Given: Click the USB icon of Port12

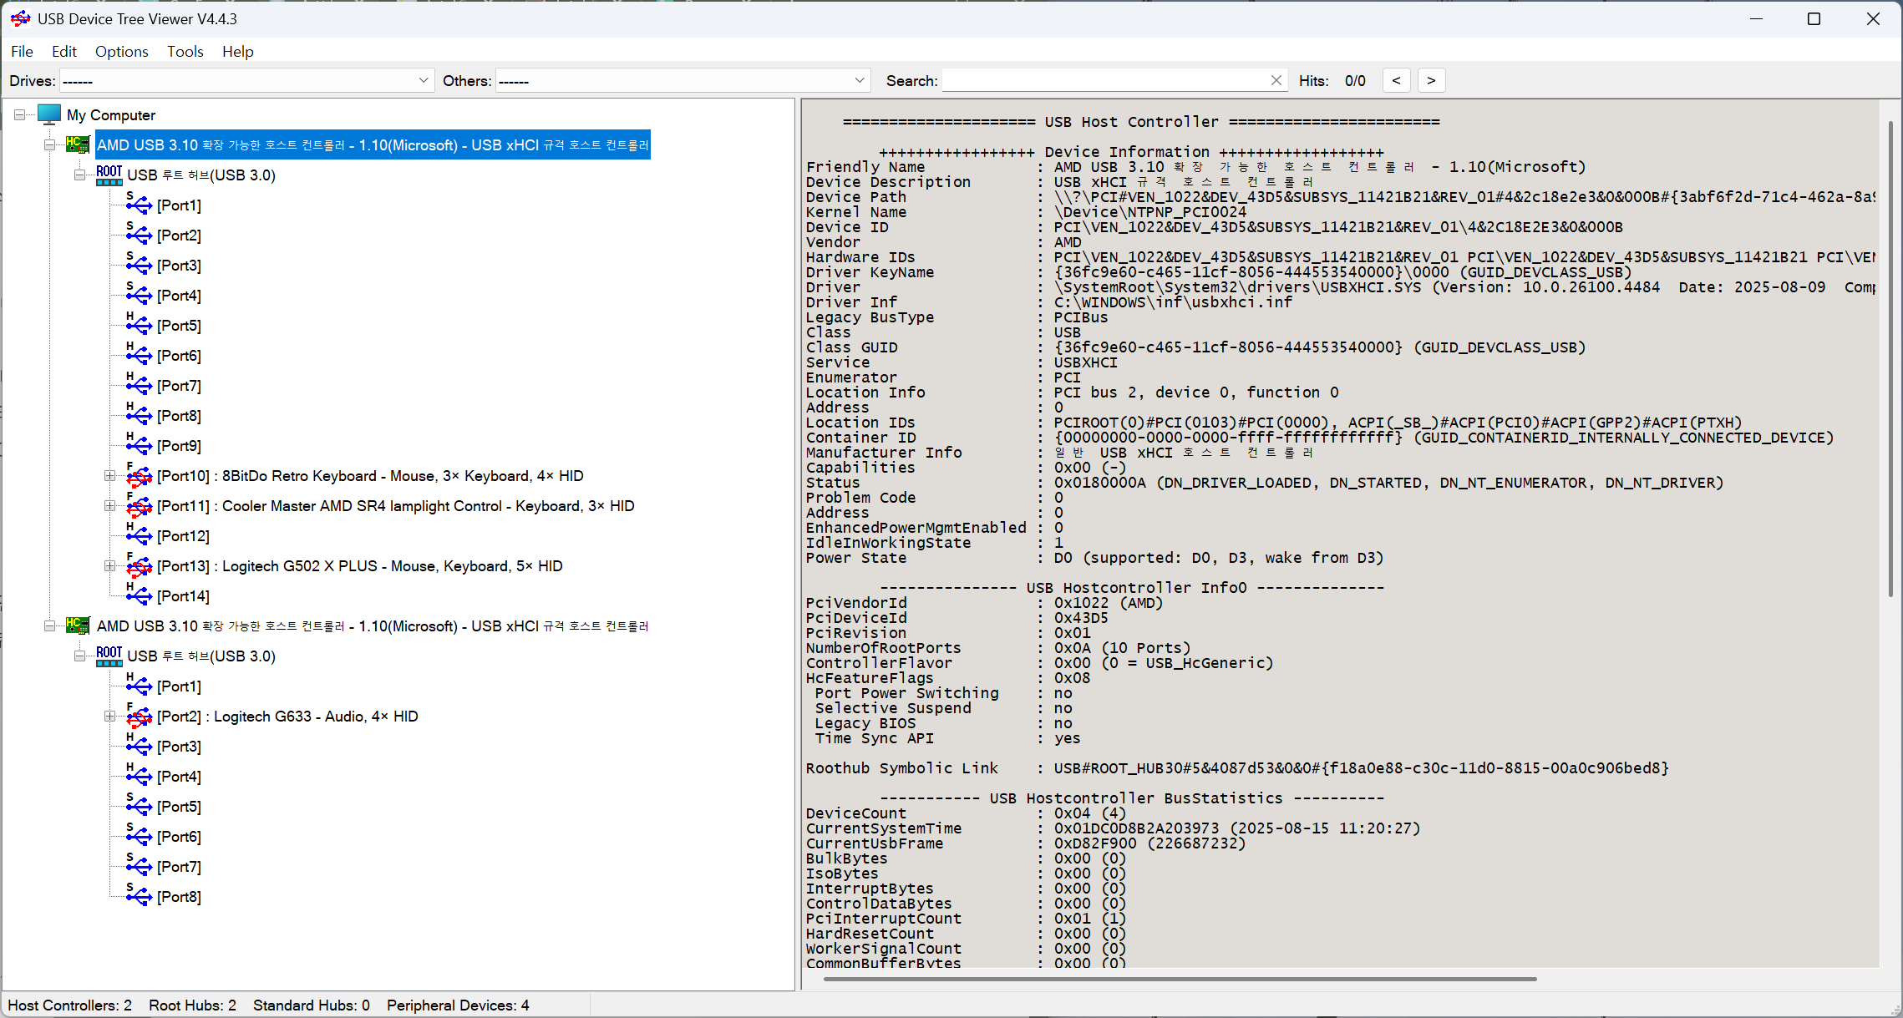Looking at the screenshot, I should [139, 534].
